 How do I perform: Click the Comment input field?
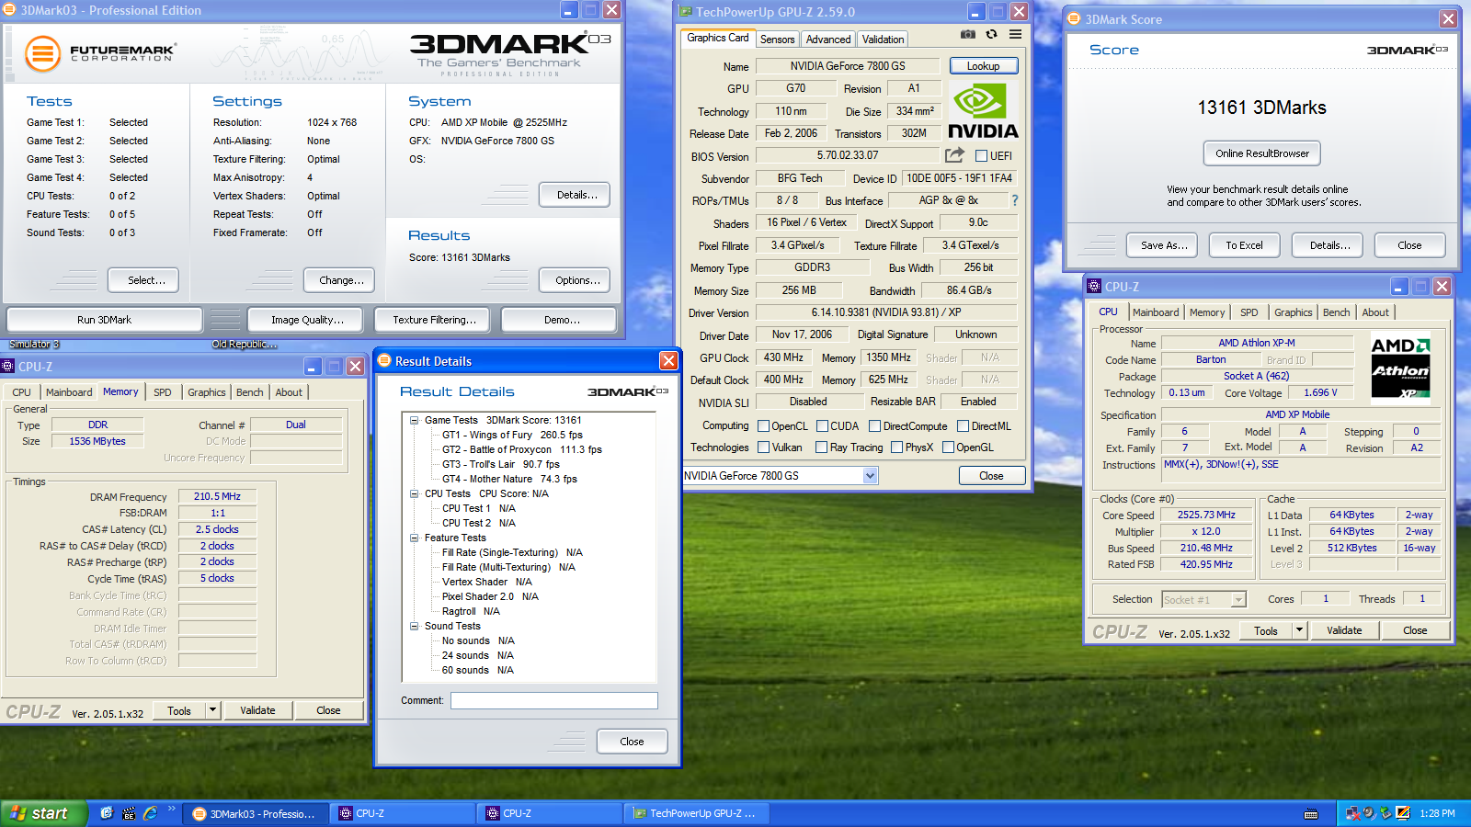coord(554,701)
